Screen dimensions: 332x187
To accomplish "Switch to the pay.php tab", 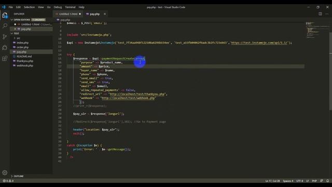I will (94, 14).
